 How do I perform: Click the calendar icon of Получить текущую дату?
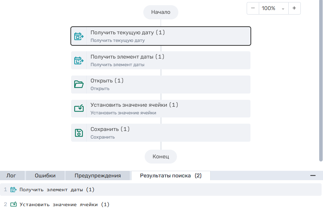click(x=79, y=36)
